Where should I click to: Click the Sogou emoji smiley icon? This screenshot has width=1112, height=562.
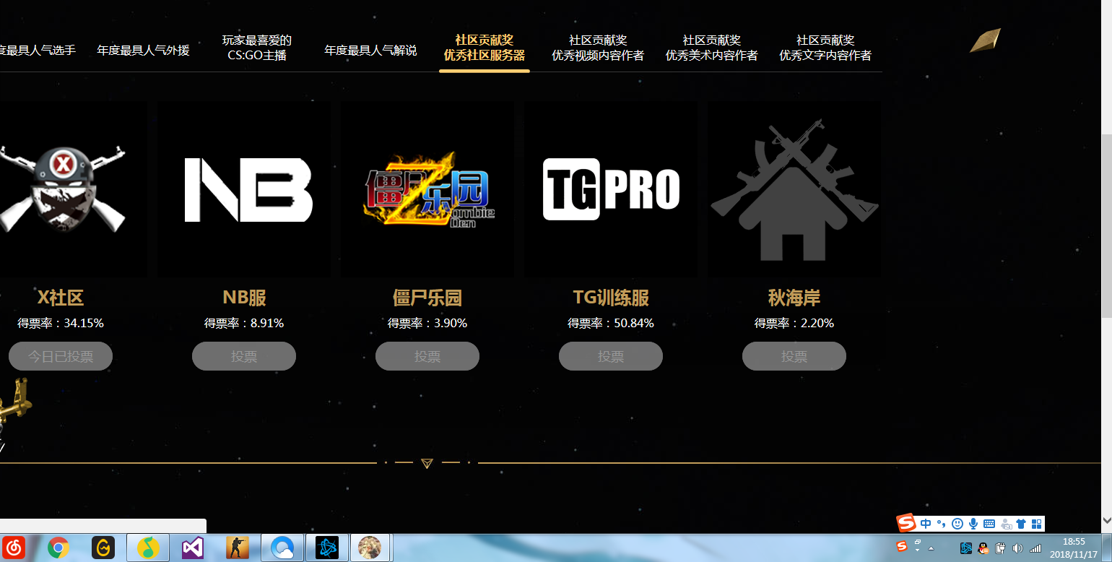pos(957,524)
